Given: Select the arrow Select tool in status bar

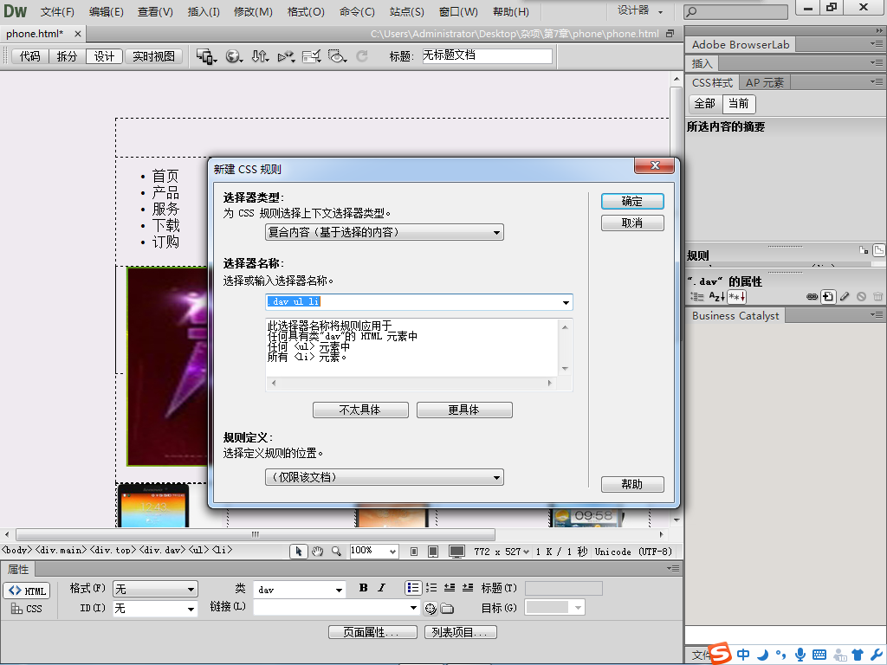Looking at the screenshot, I should coord(298,552).
